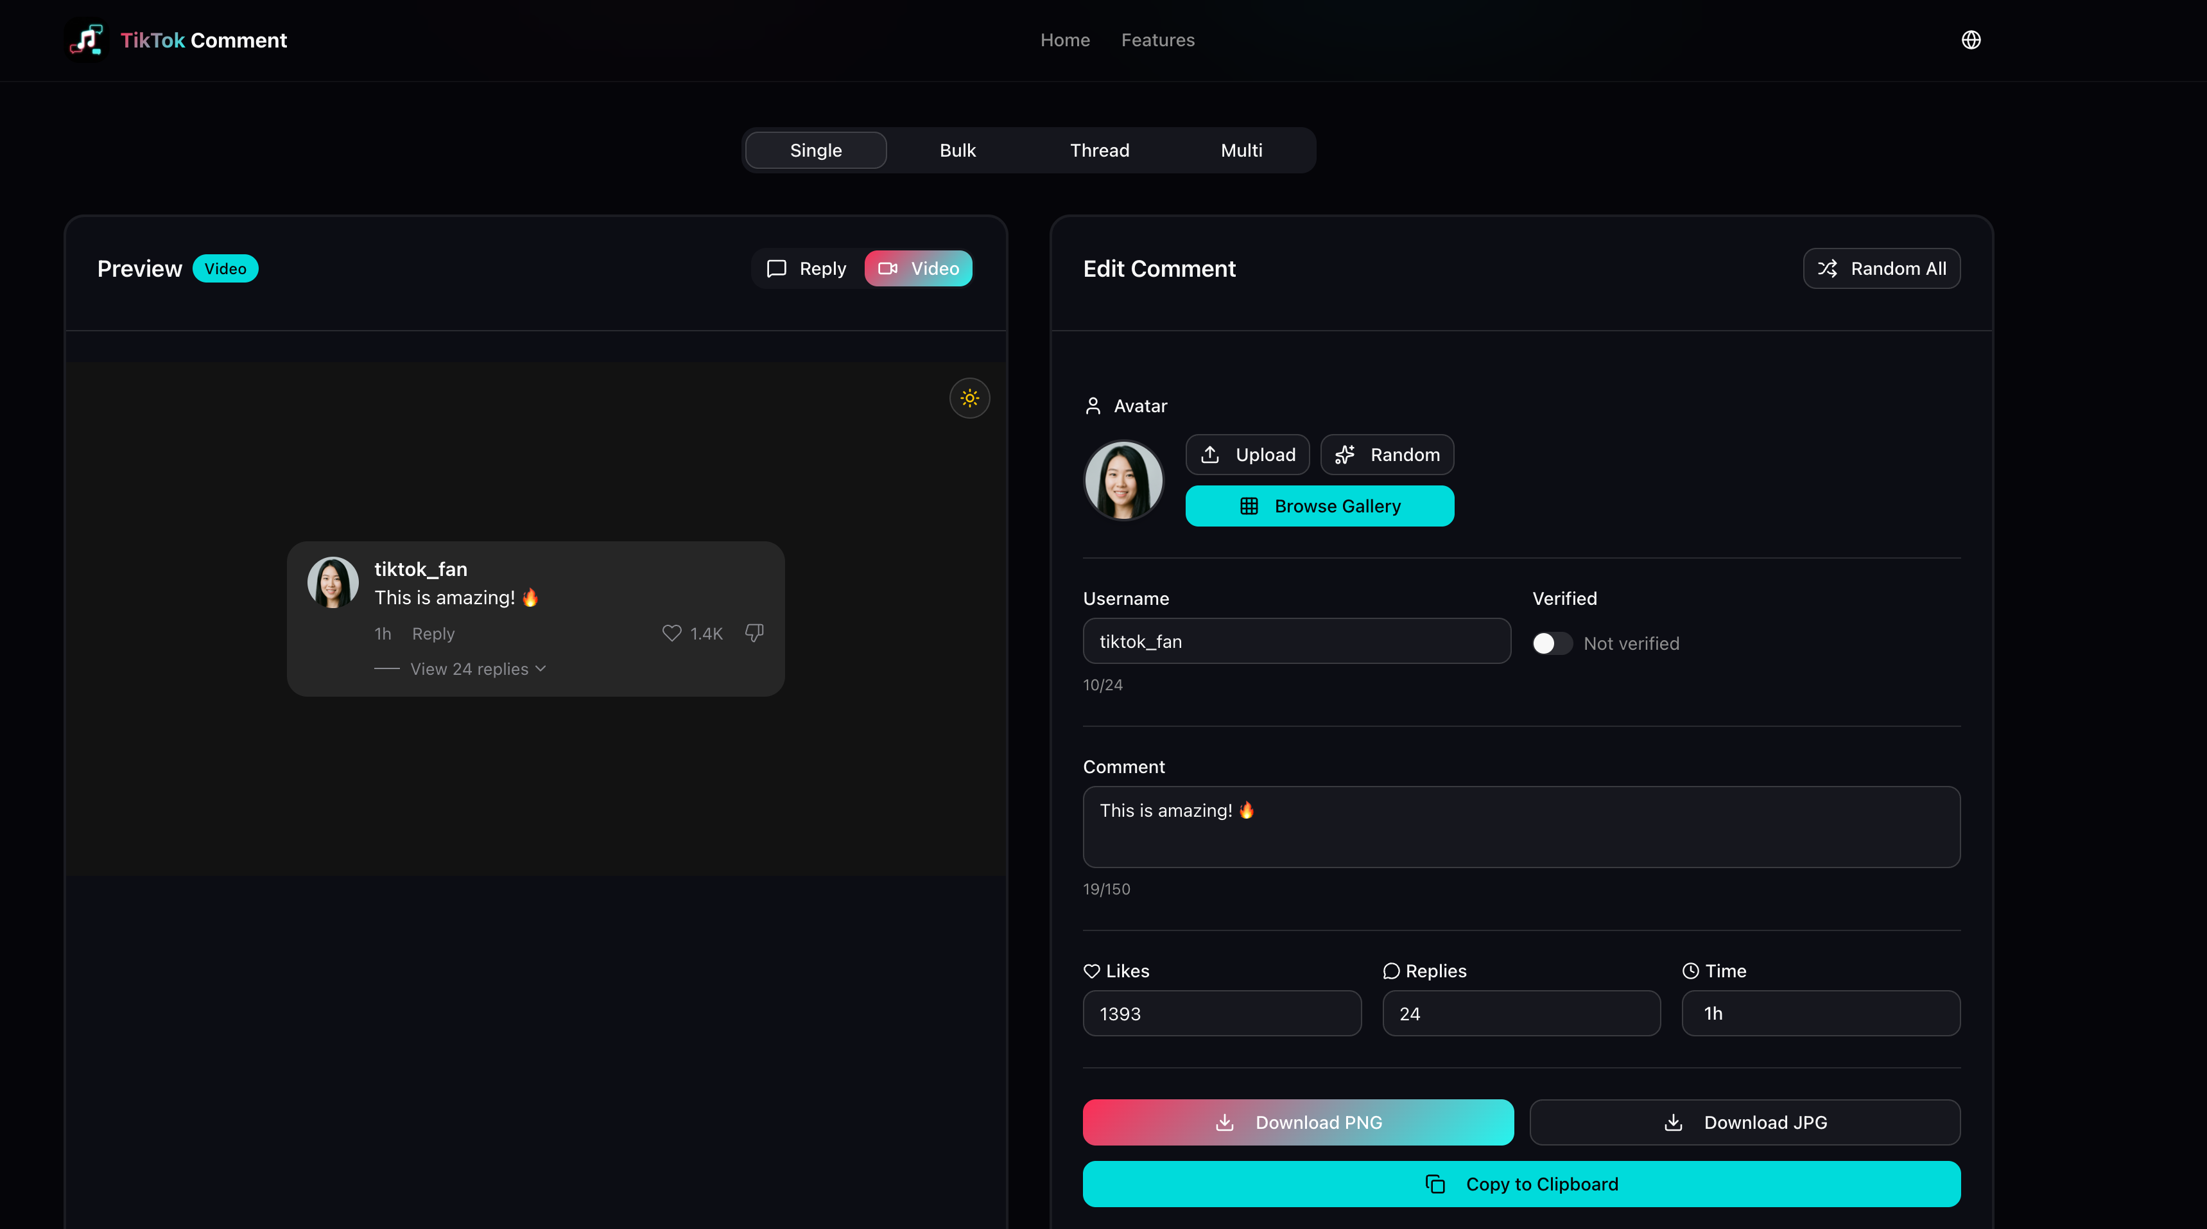
Task: Switch preview to Reply mode
Action: 806,269
